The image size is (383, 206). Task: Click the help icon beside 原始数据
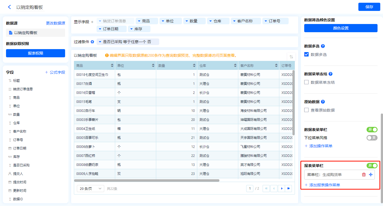coord(323,102)
